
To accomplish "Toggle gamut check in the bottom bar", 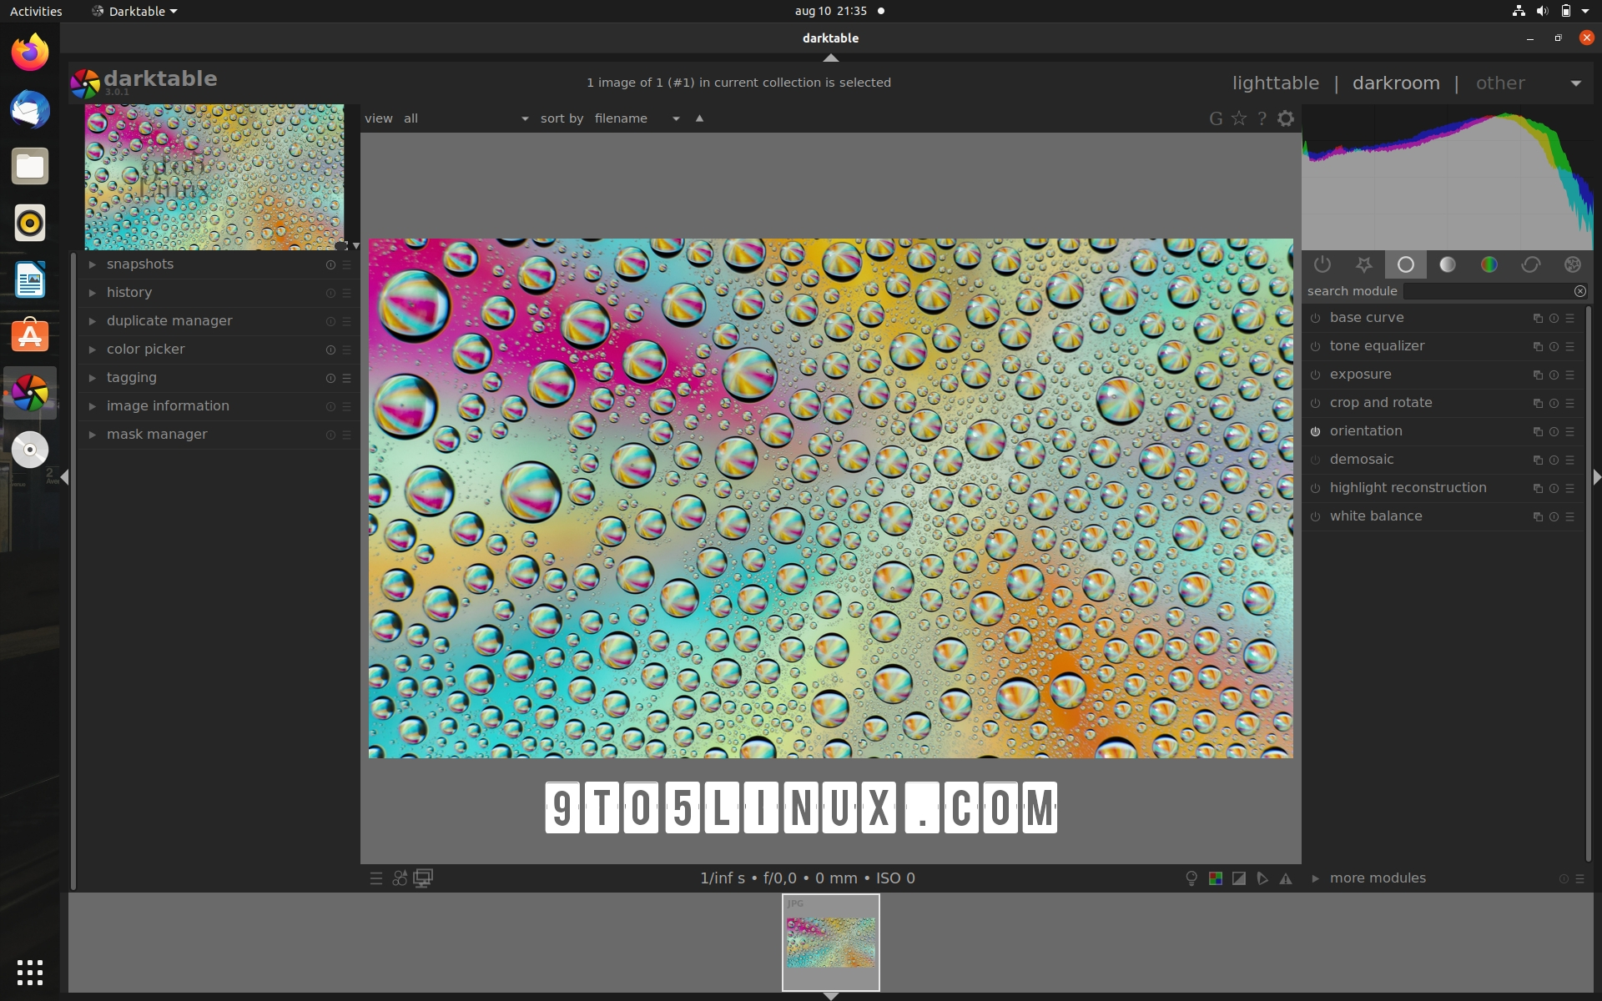I will point(1286,878).
